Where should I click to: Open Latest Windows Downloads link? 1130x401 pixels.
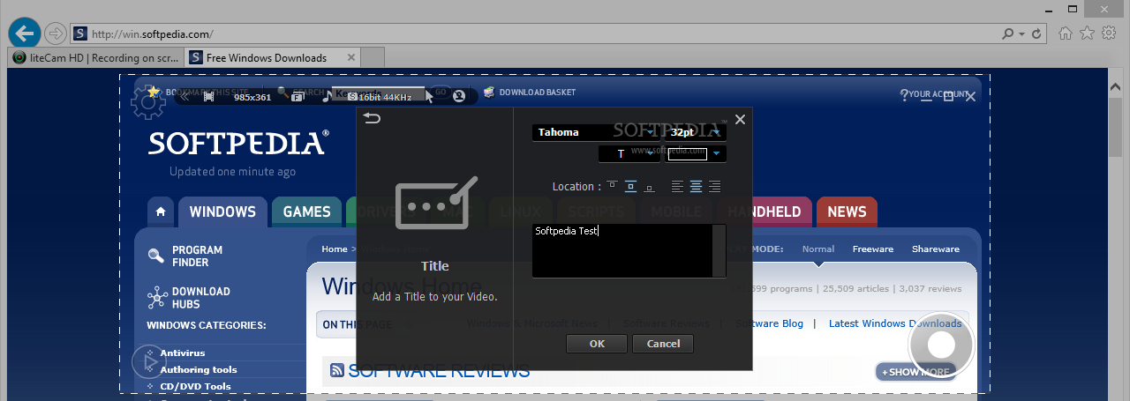pos(895,323)
